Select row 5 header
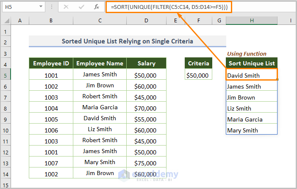Screen dimensions: 297x189 (6, 76)
